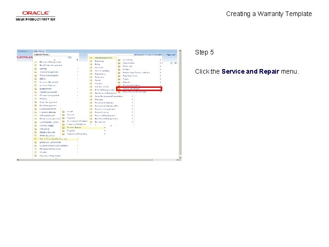Click the folder icon beside General Ledger
Image resolution: width=329 pixels, height=247 pixels.
click(36, 125)
